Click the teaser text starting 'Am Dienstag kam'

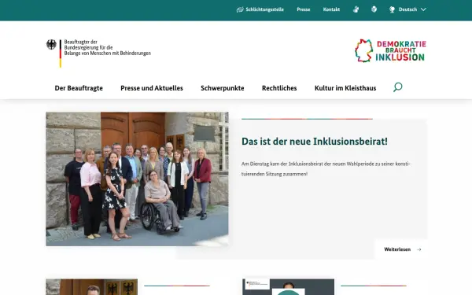(326, 169)
